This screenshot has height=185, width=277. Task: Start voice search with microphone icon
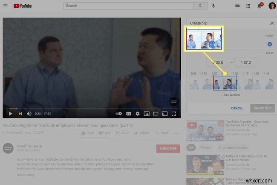pos(213,6)
